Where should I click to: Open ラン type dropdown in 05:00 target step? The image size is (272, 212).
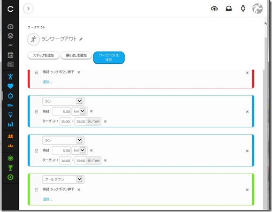click(x=63, y=101)
